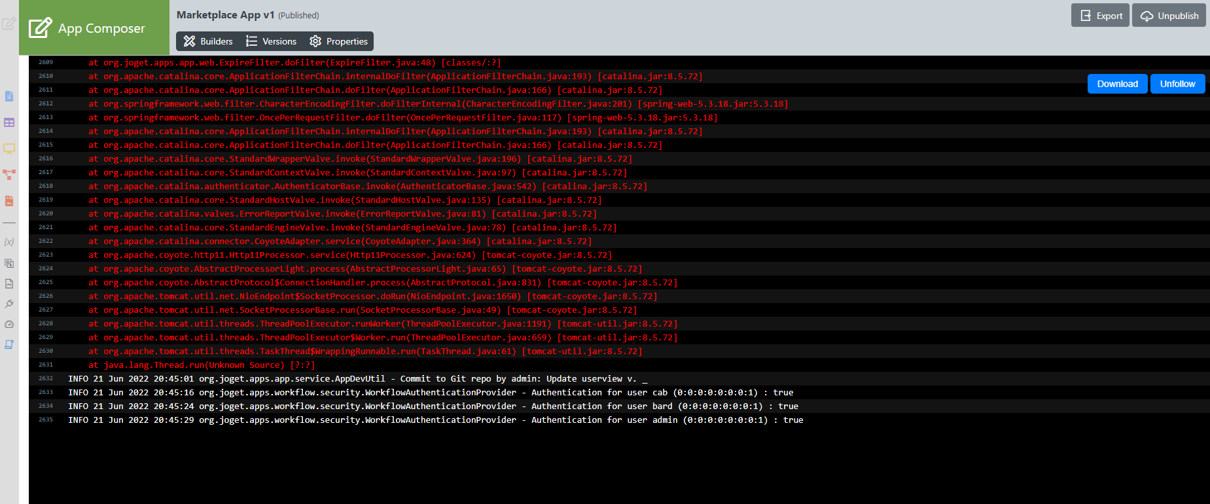Image resolution: width=1210 pixels, height=504 pixels.
Task: Click log line 2632 Commit to Git repo
Action: pos(357,378)
